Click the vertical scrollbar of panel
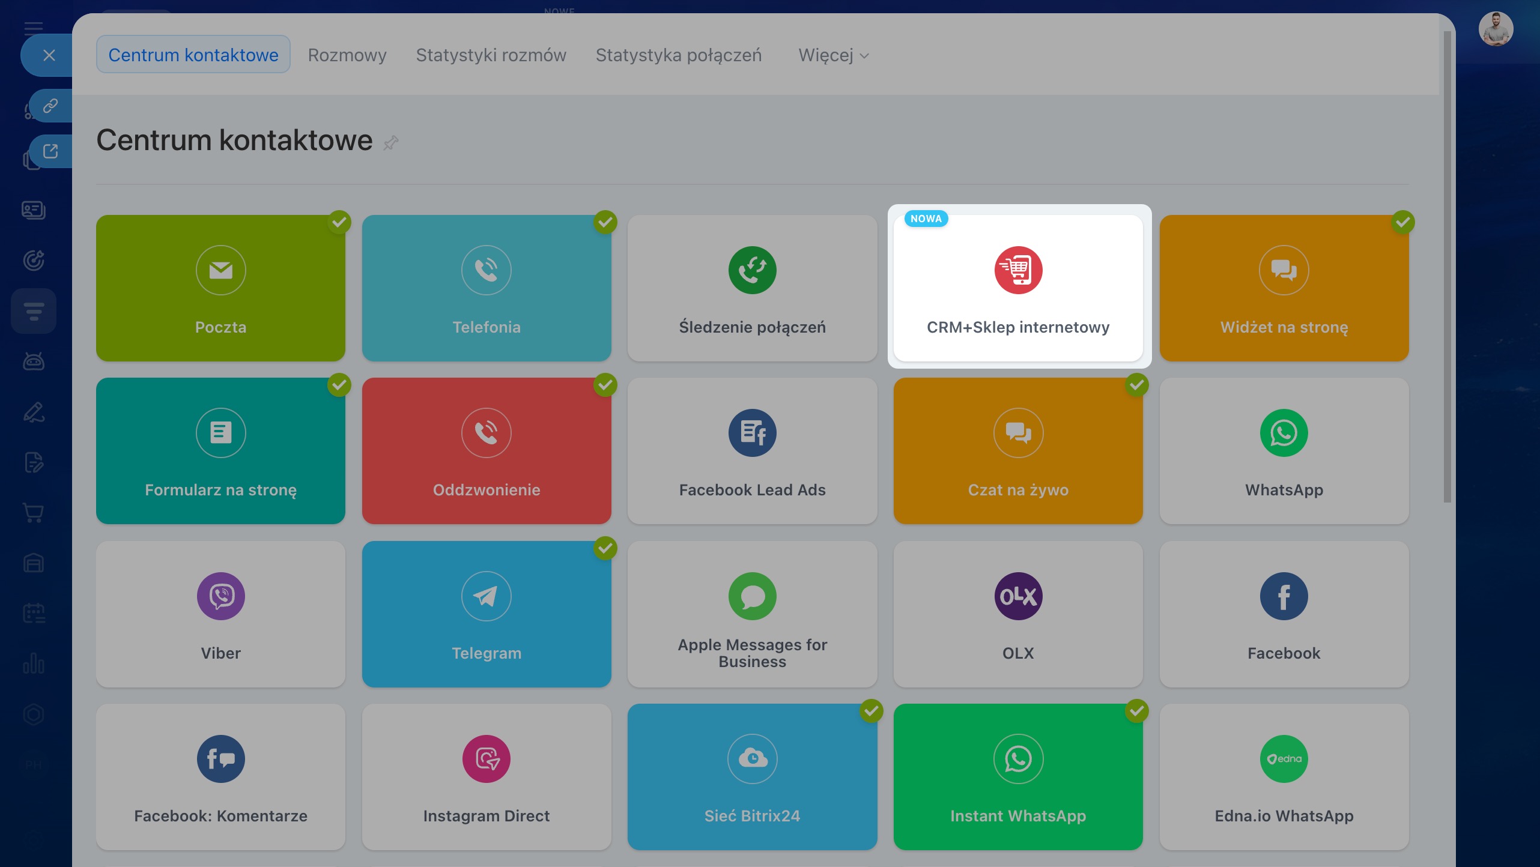Image resolution: width=1540 pixels, height=867 pixels. pos(1447,267)
